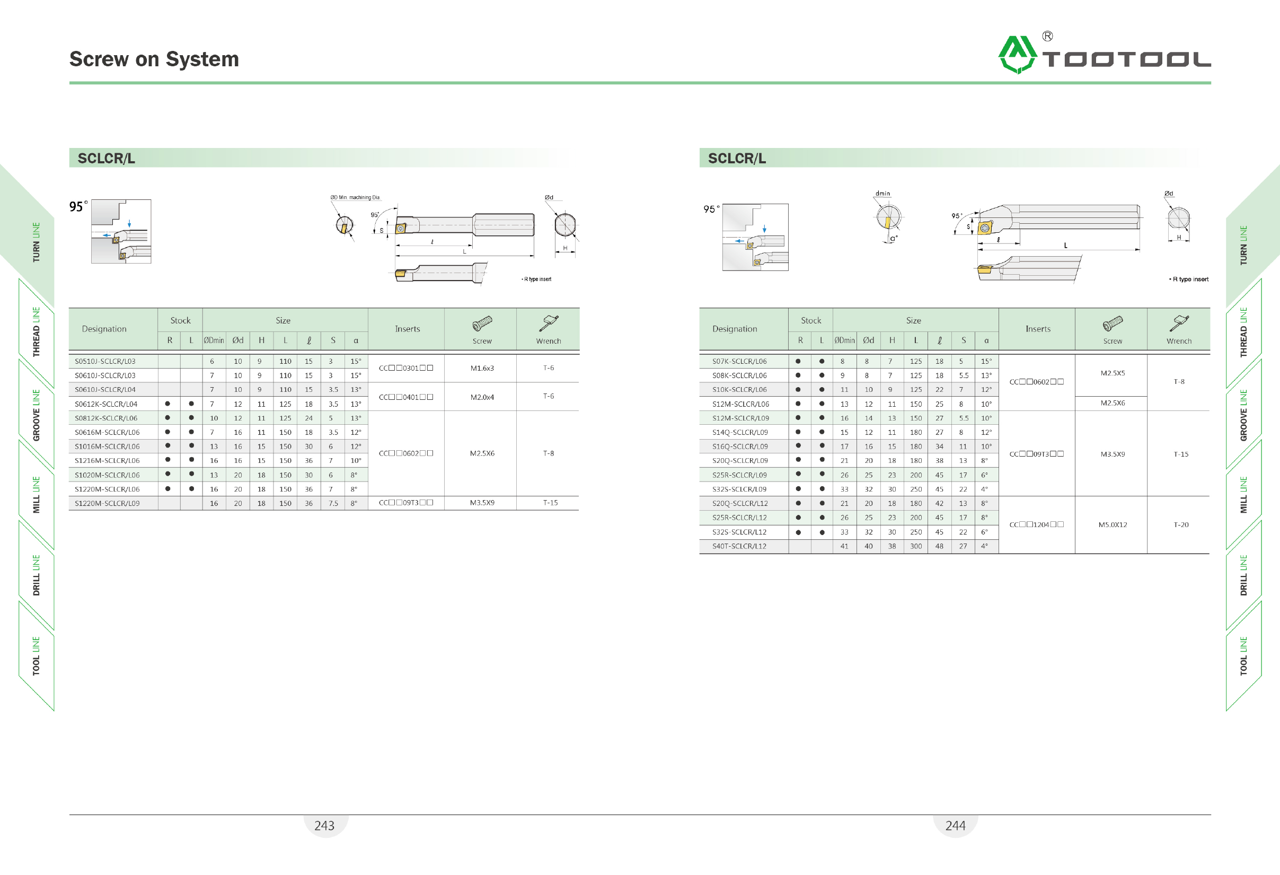Click the Designation header in left table
This screenshot has width=1280, height=875.
pyautogui.click(x=104, y=329)
